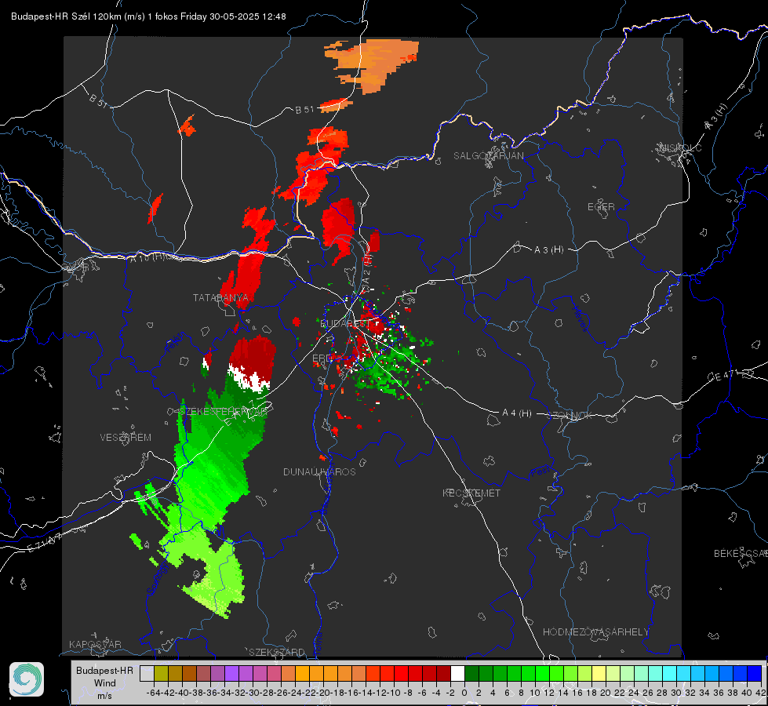Select the SZÉKESFEHÉRVÁR city label
Screen dimensions: 768x706
[x=224, y=412]
